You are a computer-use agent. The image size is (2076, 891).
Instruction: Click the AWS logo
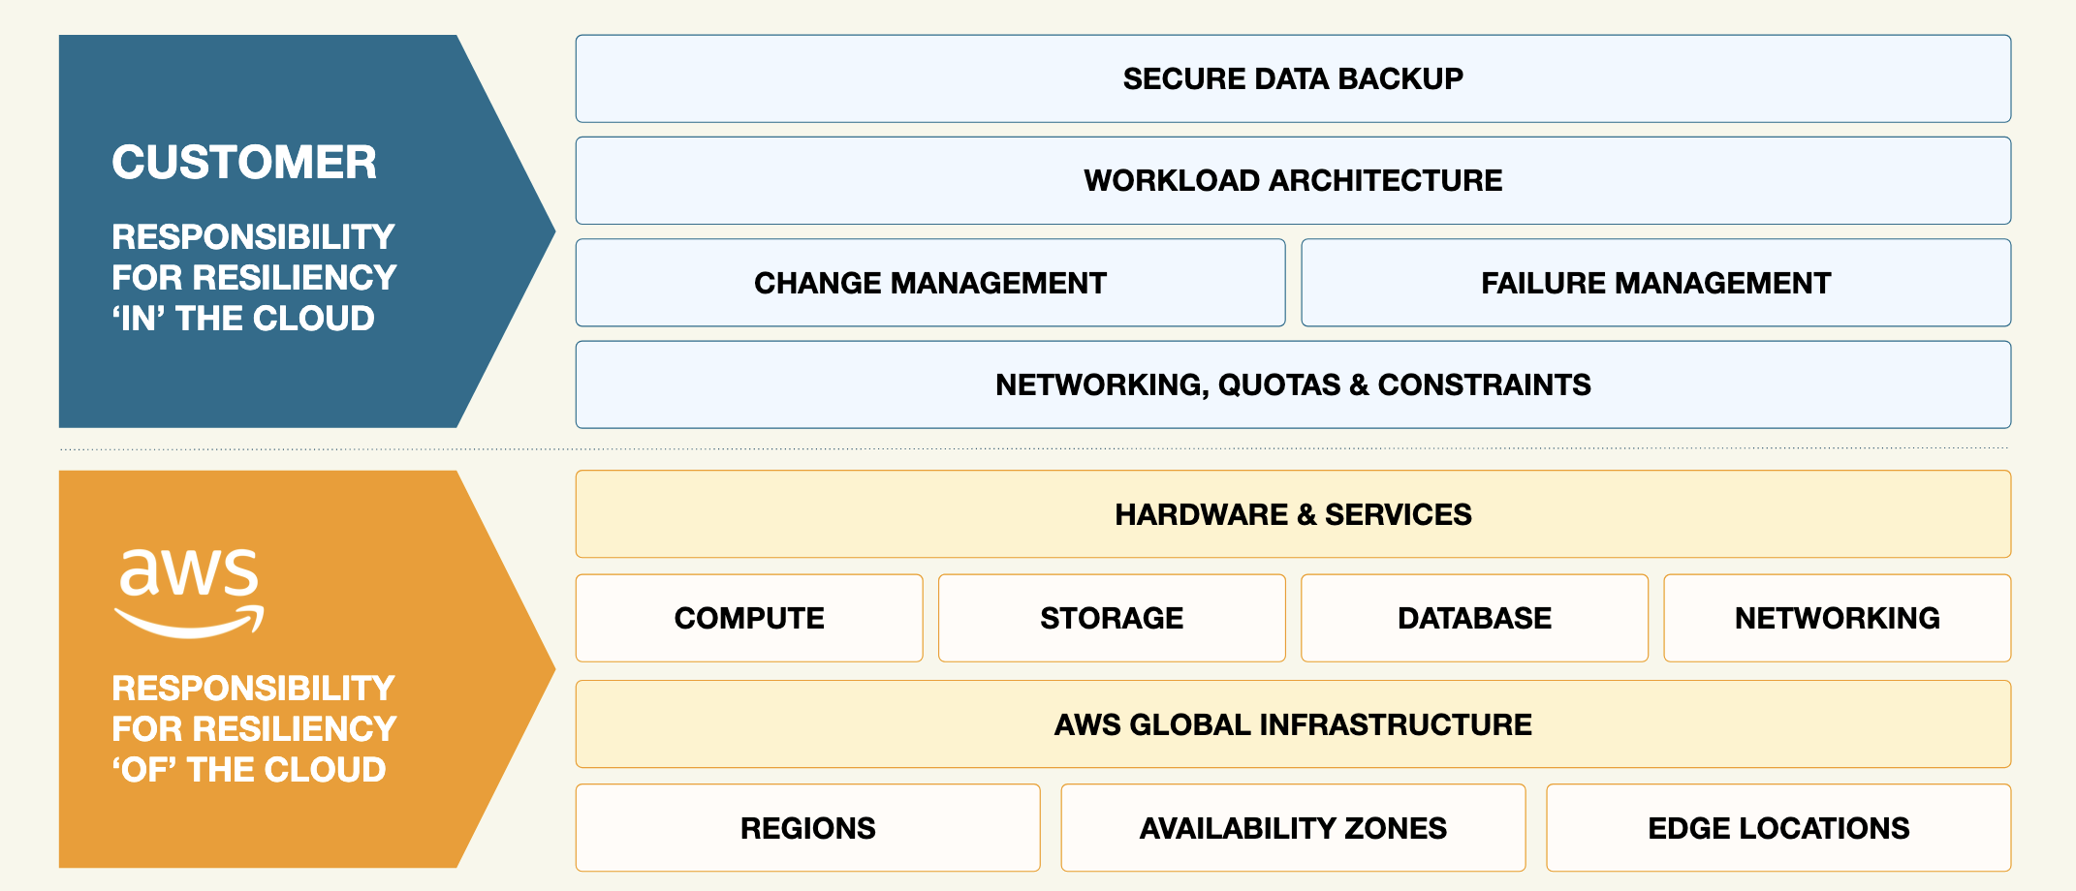coord(189,593)
